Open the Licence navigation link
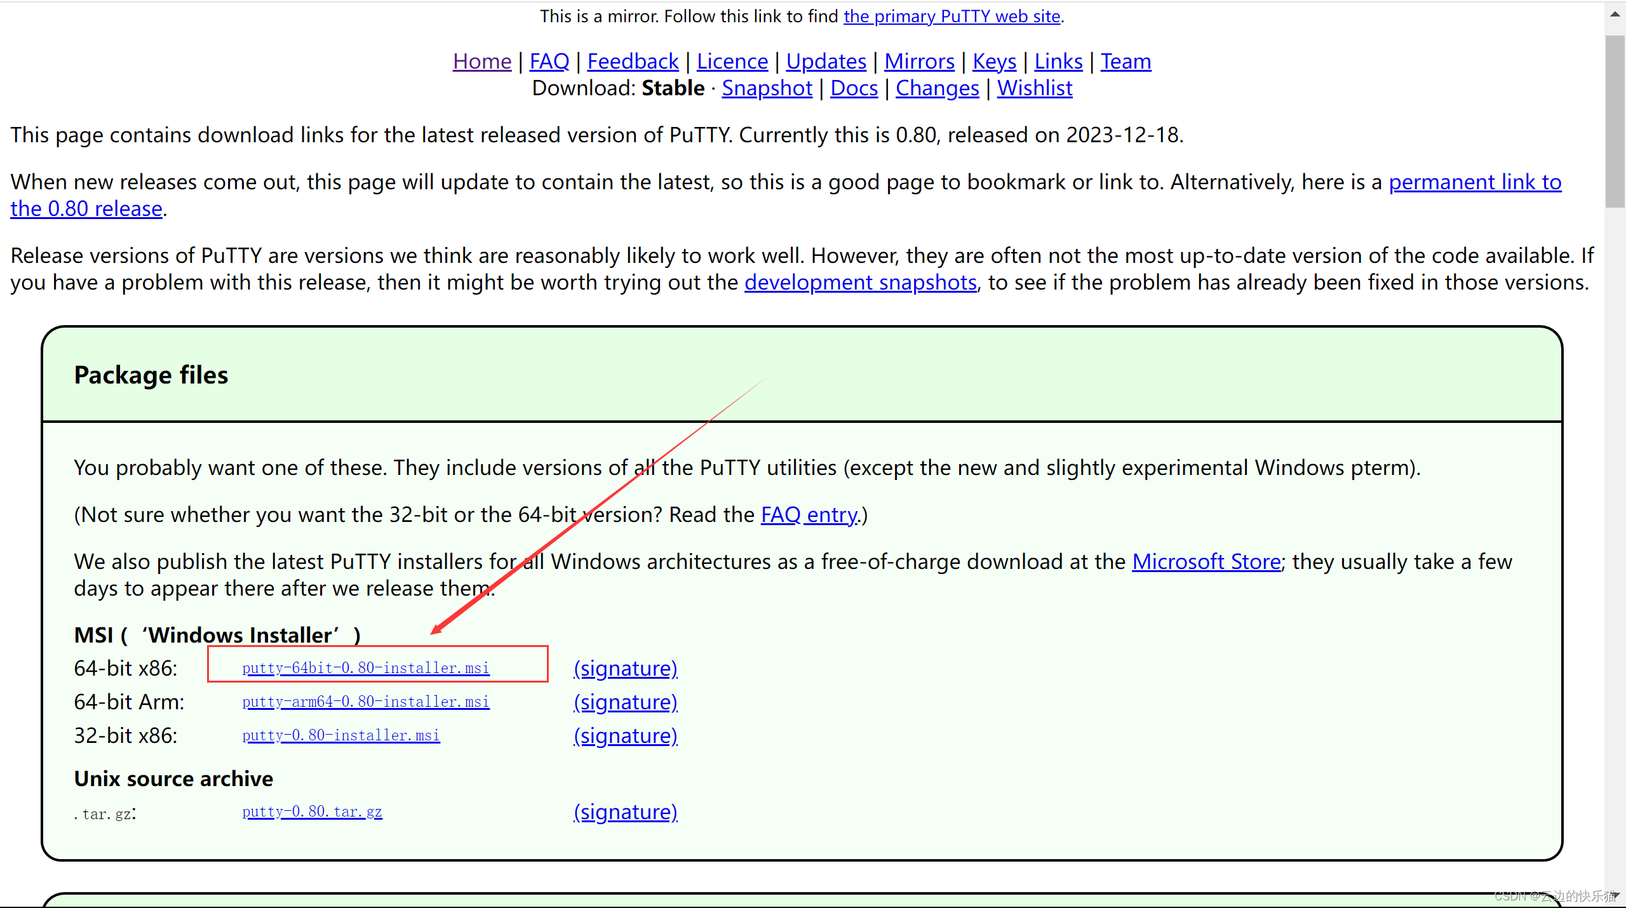Screen dimensions: 1626x908 pyautogui.click(x=732, y=62)
